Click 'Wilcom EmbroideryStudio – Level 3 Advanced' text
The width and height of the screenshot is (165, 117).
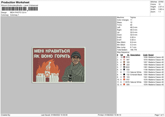click(x=20, y=6)
